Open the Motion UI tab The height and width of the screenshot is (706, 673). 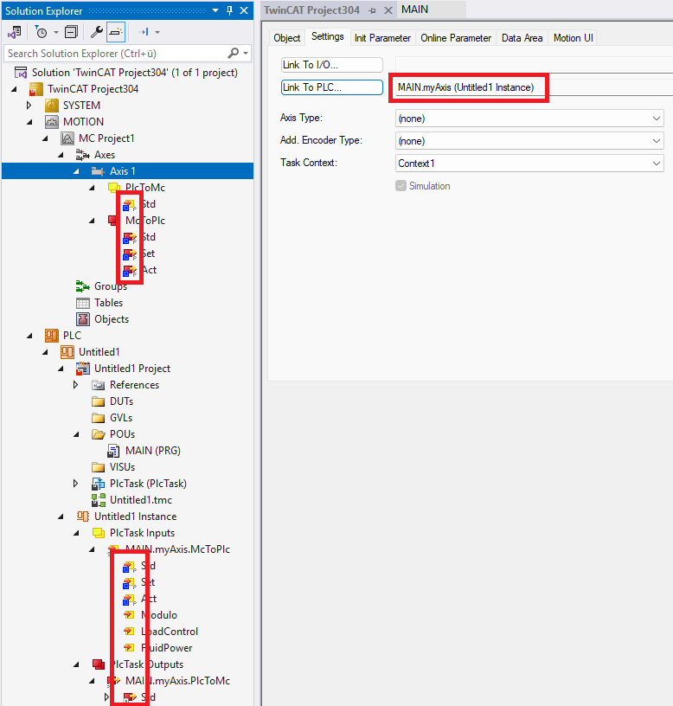573,38
